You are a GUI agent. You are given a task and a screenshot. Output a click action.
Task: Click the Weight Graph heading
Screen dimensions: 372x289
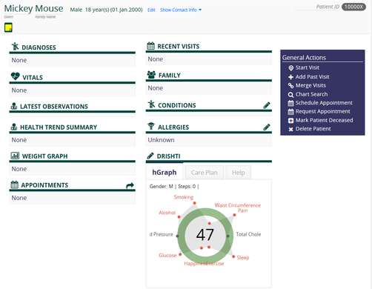pyautogui.click(x=44, y=156)
